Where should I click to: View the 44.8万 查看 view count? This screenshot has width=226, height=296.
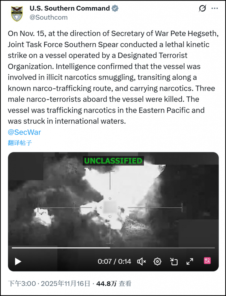pyautogui.click(x=114, y=284)
